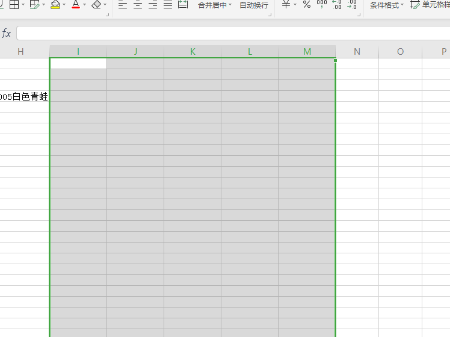The height and width of the screenshot is (337, 450).
Task: Click the cell containing 05白色青蛙
Action: click(25, 96)
